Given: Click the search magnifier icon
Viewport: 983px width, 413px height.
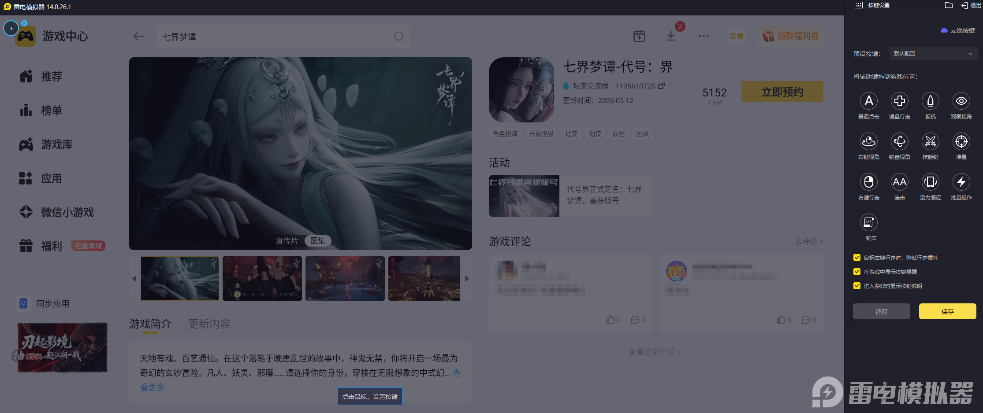Looking at the screenshot, I should tap(398, 37).
